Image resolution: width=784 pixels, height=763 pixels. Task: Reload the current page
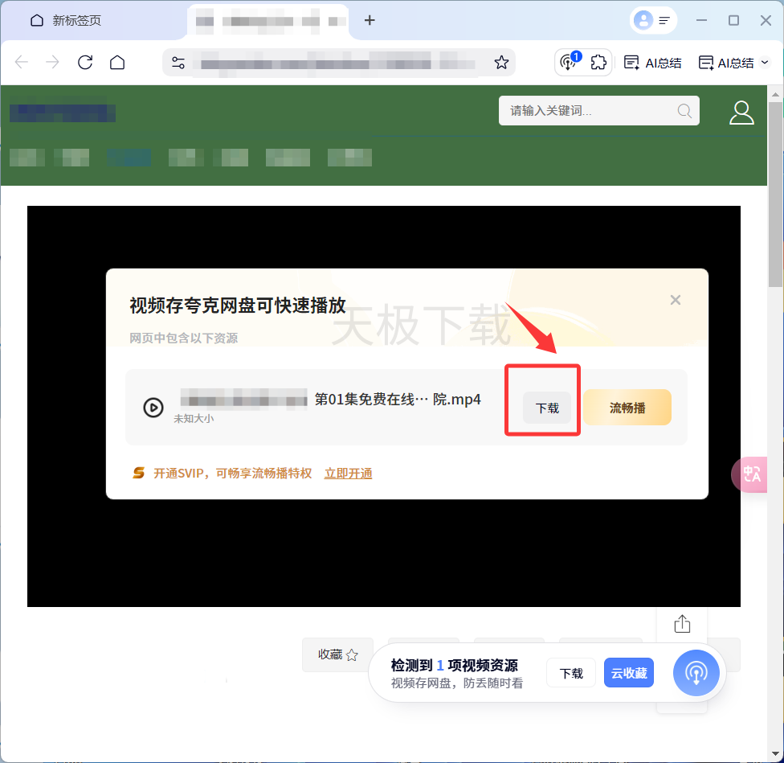click(85, 63)
